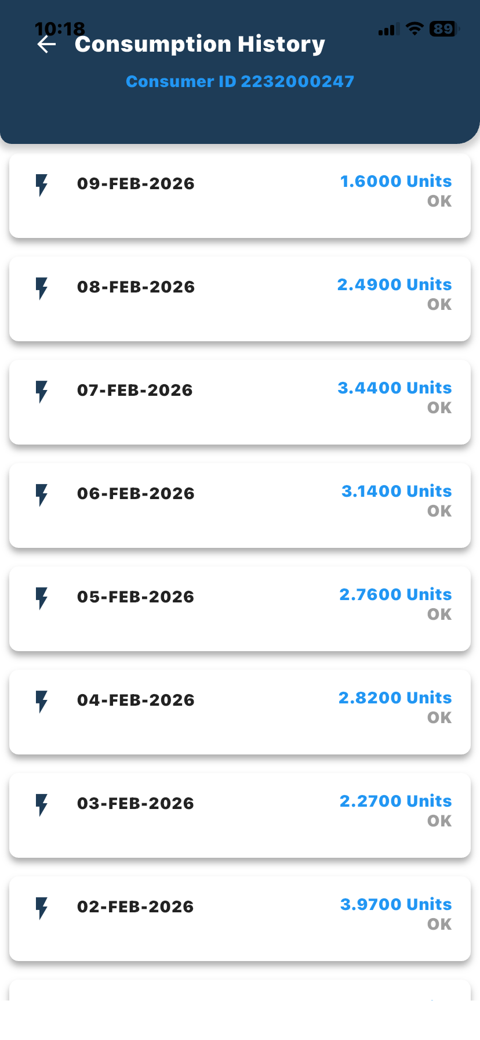480x1040 pixels.
Task: Tap lightning bolt icon for 03-FEB-2026
Action: point(42,805)
